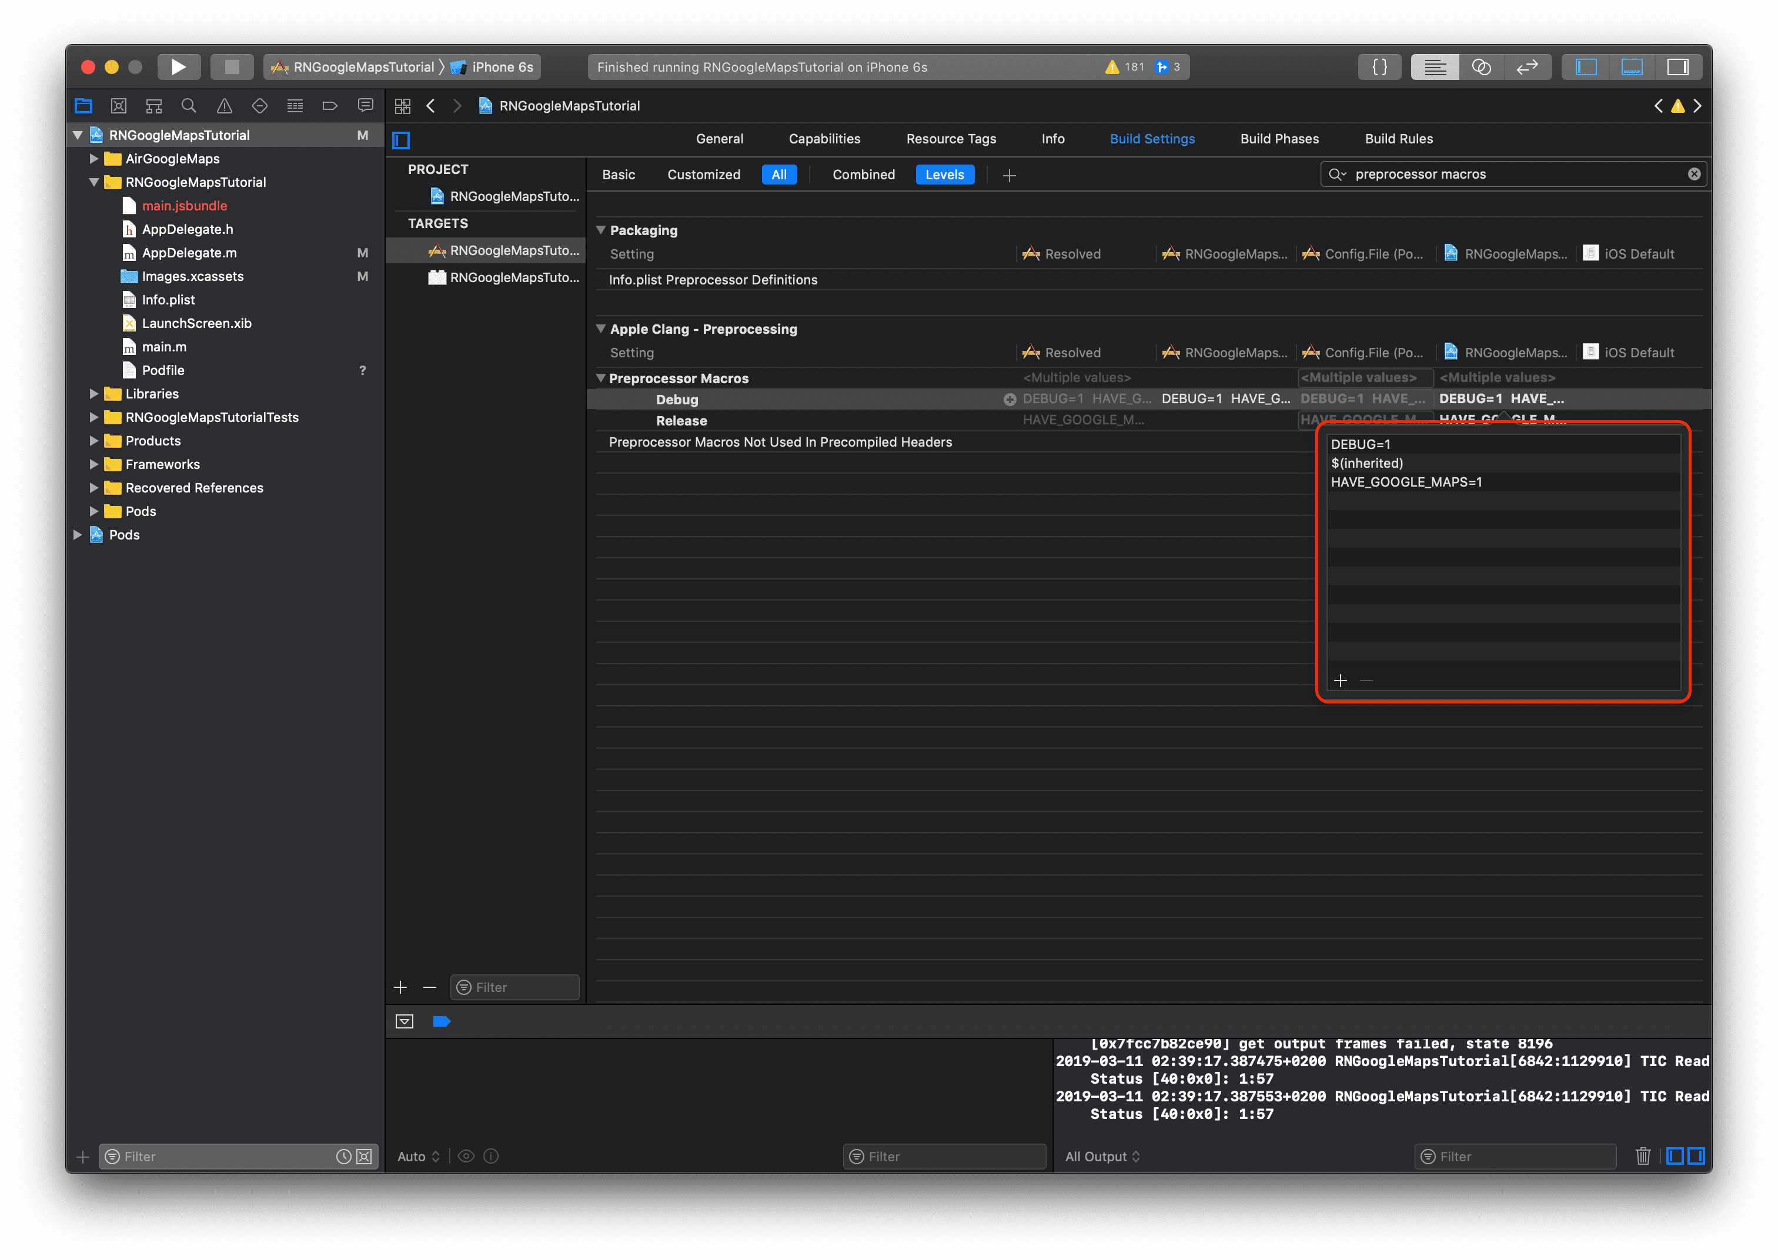Select LaunchScreen.xib file

point(196,323)
